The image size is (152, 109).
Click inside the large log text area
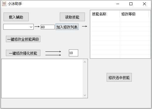[x=42, y=78]
